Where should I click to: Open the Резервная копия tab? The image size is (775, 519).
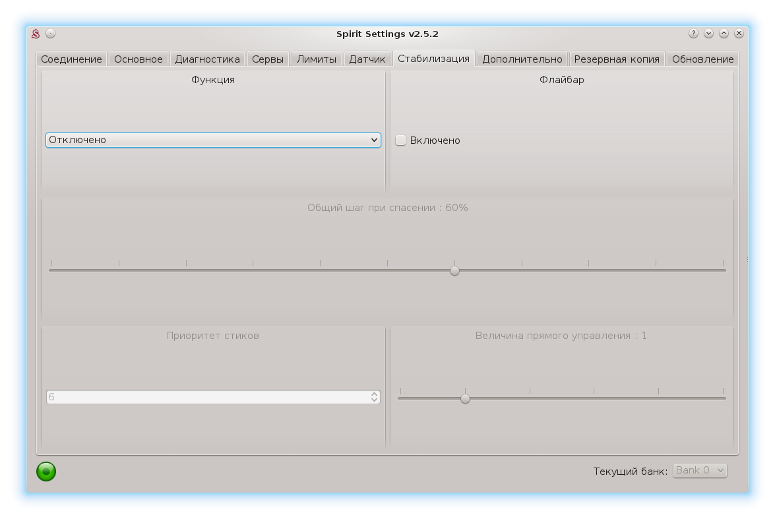point(617,59)
